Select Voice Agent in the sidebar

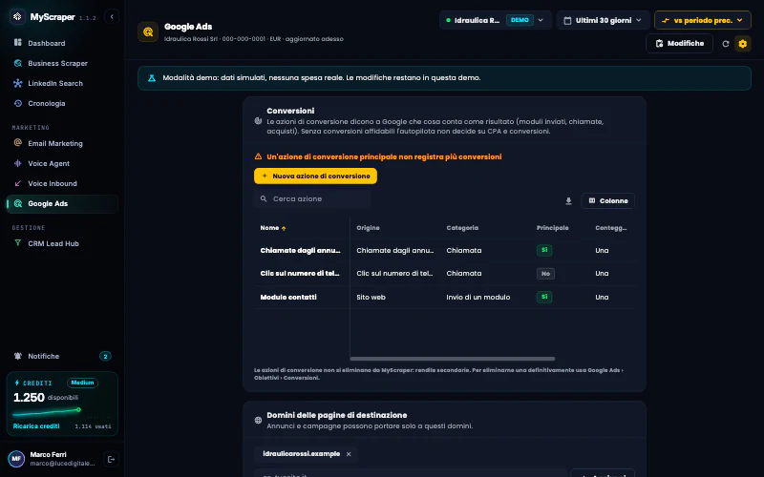click(62, 163)
